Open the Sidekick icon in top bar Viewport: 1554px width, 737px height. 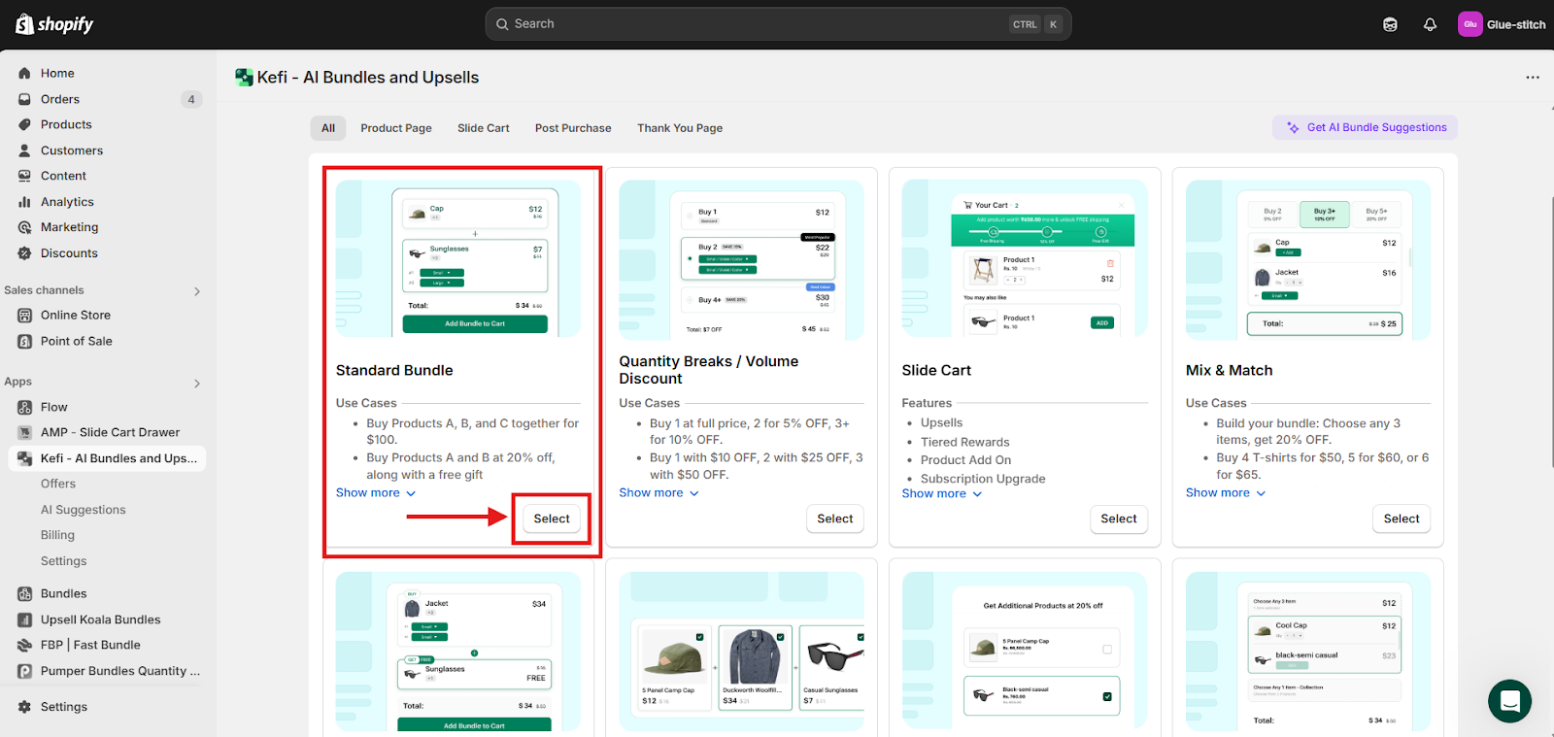(x=1390, y=24)
